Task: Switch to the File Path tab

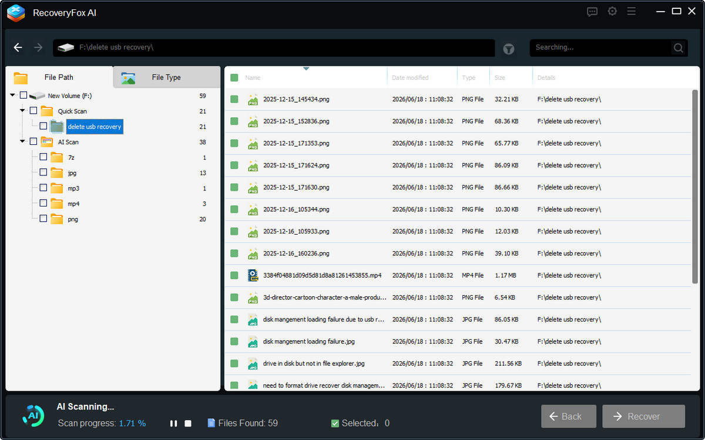Action: pos(59,77)
